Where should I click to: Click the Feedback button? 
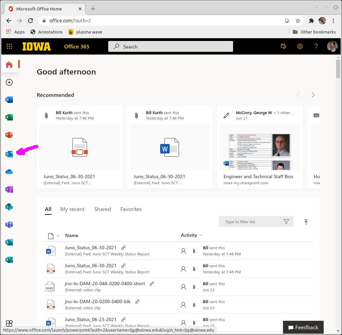click(303, 327)
